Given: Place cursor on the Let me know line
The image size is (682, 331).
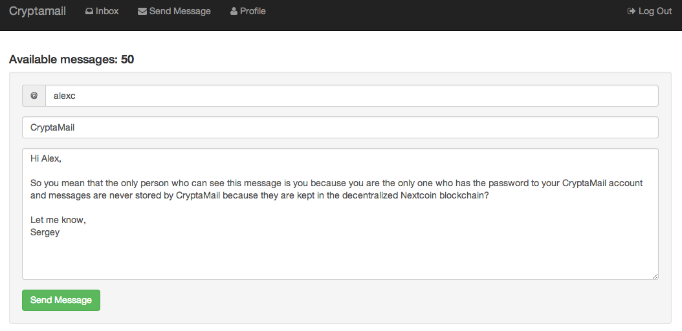Looking at the screenshot, I should pos(58,220).
